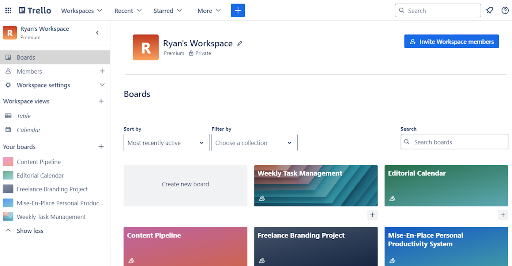Open the Starred dropdown menu
The image size is (512, 266).
(167, 11)
